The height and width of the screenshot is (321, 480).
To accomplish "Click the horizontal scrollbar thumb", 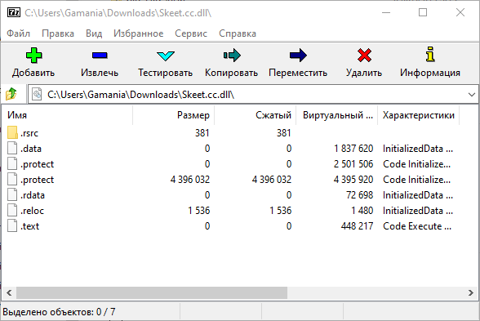I will point(152,292).
